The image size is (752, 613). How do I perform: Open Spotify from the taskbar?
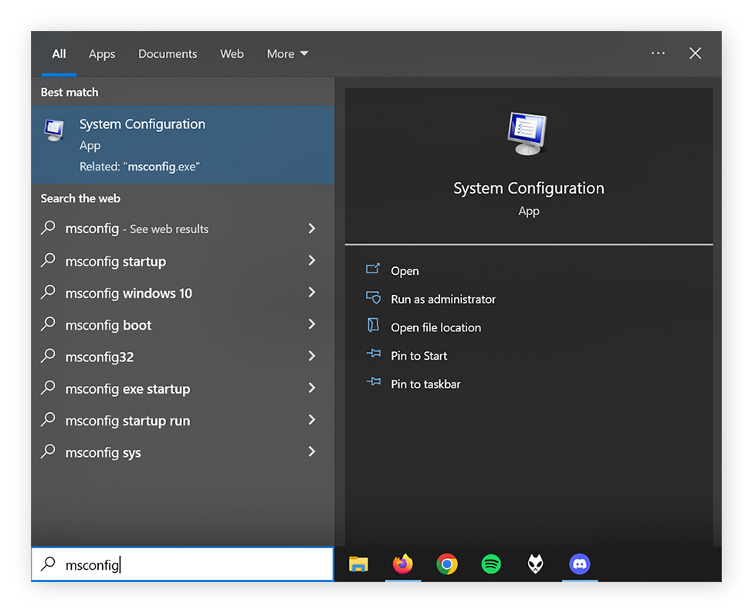pos(492,564)
